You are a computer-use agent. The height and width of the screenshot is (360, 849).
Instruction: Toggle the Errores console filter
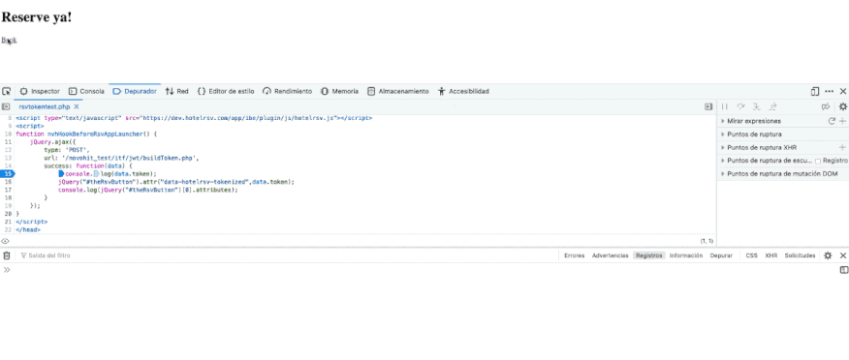click(x=574, y=255)
